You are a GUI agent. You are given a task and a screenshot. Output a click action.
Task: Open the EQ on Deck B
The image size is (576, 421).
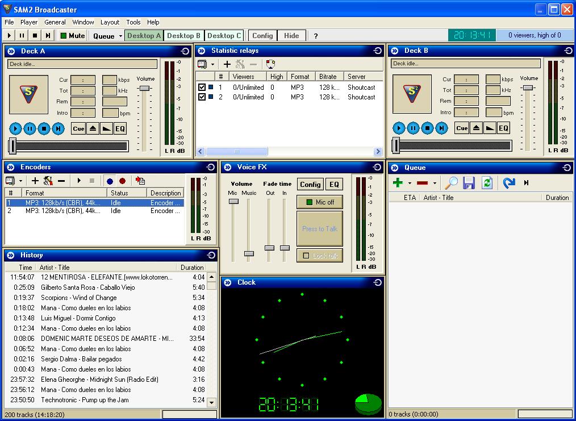pyautogui.click(x=503, y=128)
